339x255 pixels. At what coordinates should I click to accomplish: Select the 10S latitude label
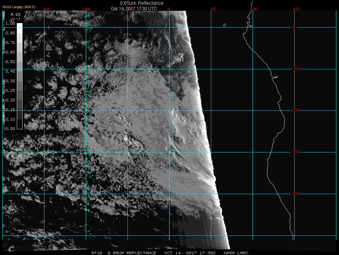tap(295, 110)
